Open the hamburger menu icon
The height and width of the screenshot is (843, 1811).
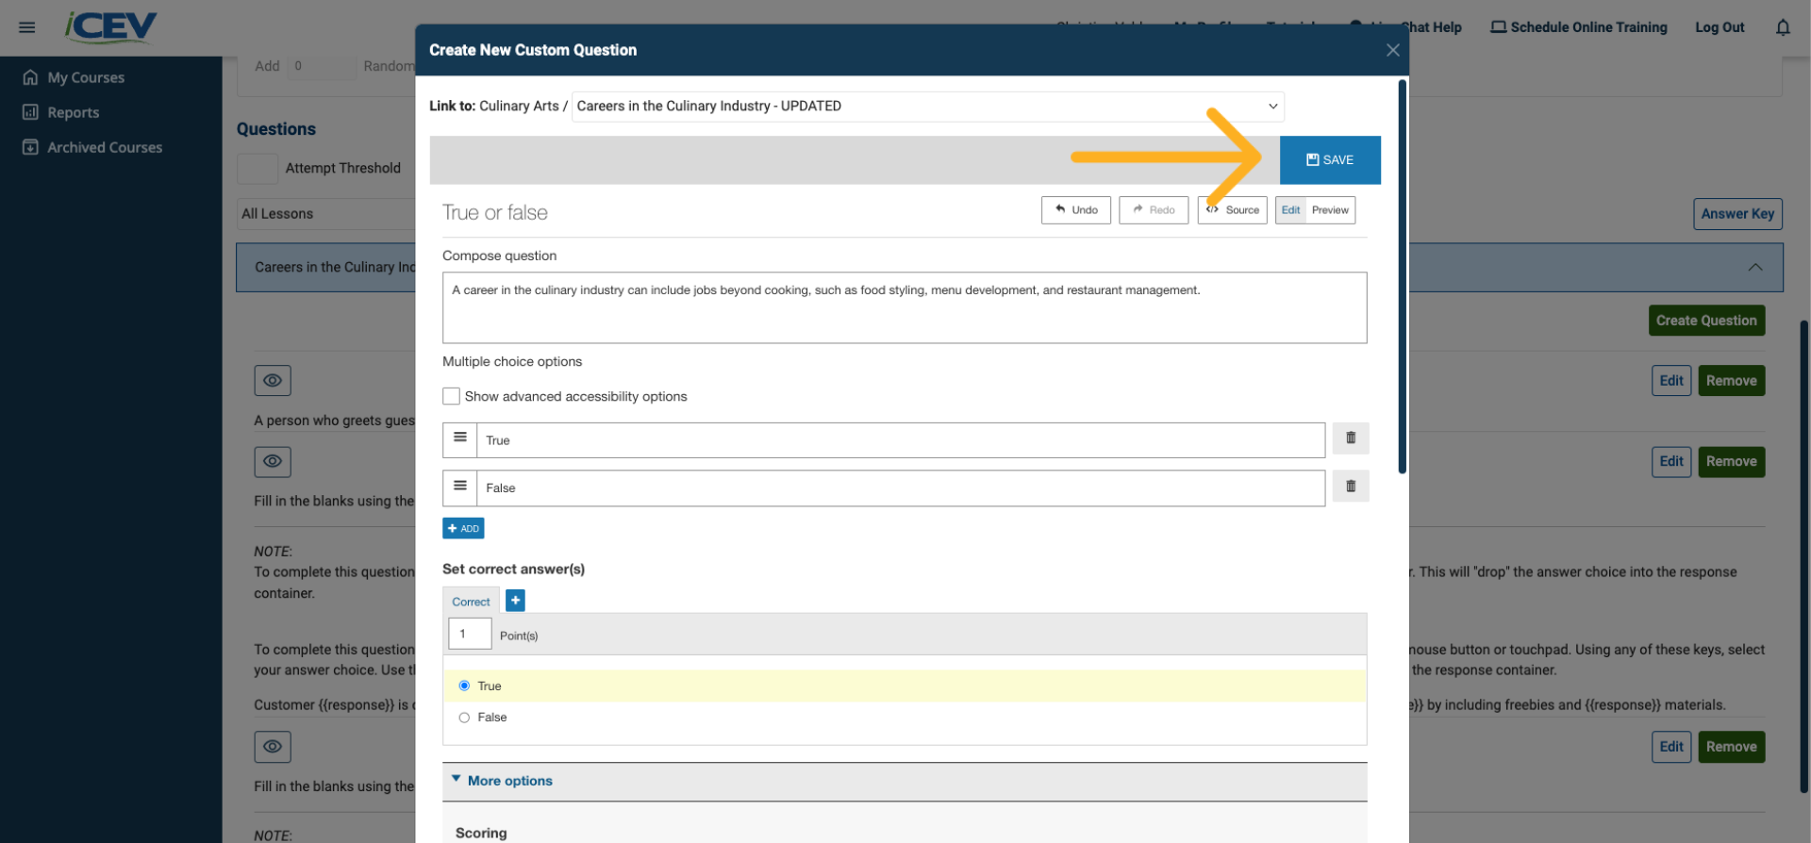pyautogui.click(x=27, y=27)
